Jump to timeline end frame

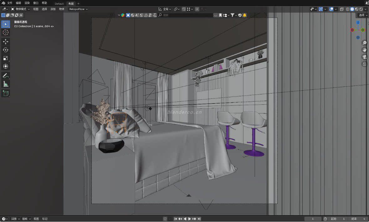click(x=199, y=219)
